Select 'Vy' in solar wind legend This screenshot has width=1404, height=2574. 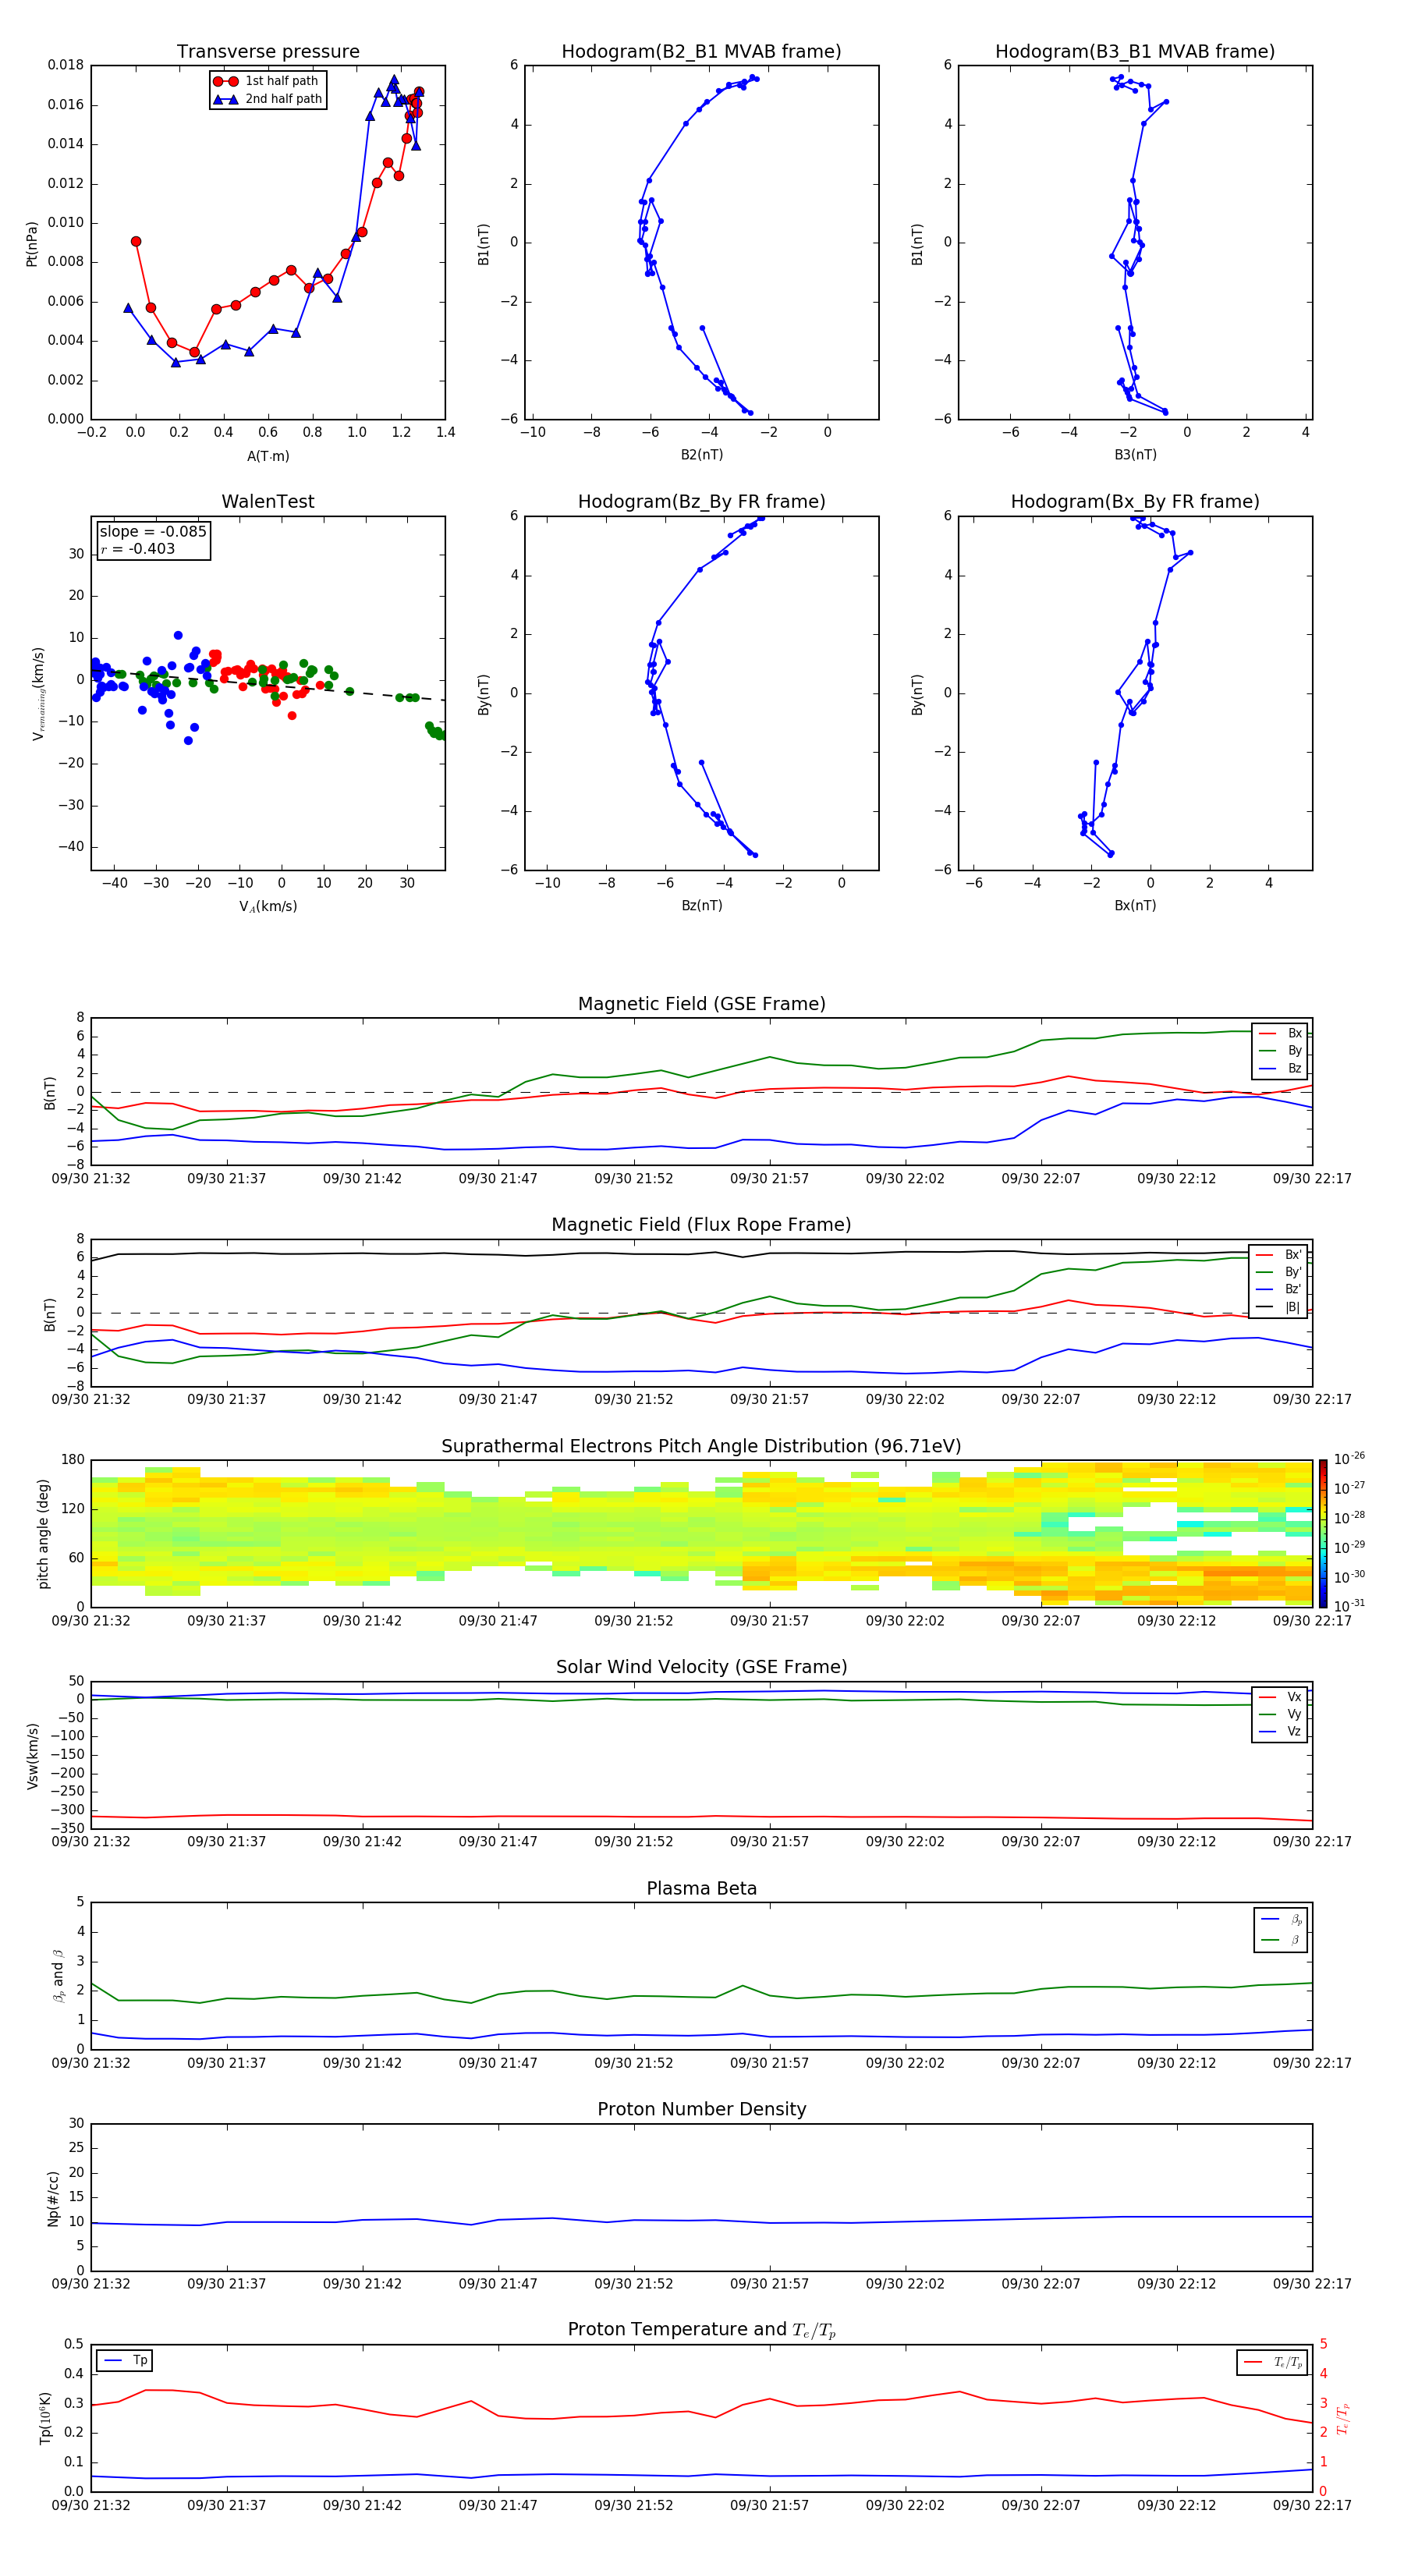(1280, 1714)
